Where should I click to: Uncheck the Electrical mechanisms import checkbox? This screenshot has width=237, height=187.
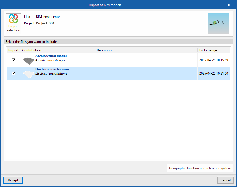13,73
